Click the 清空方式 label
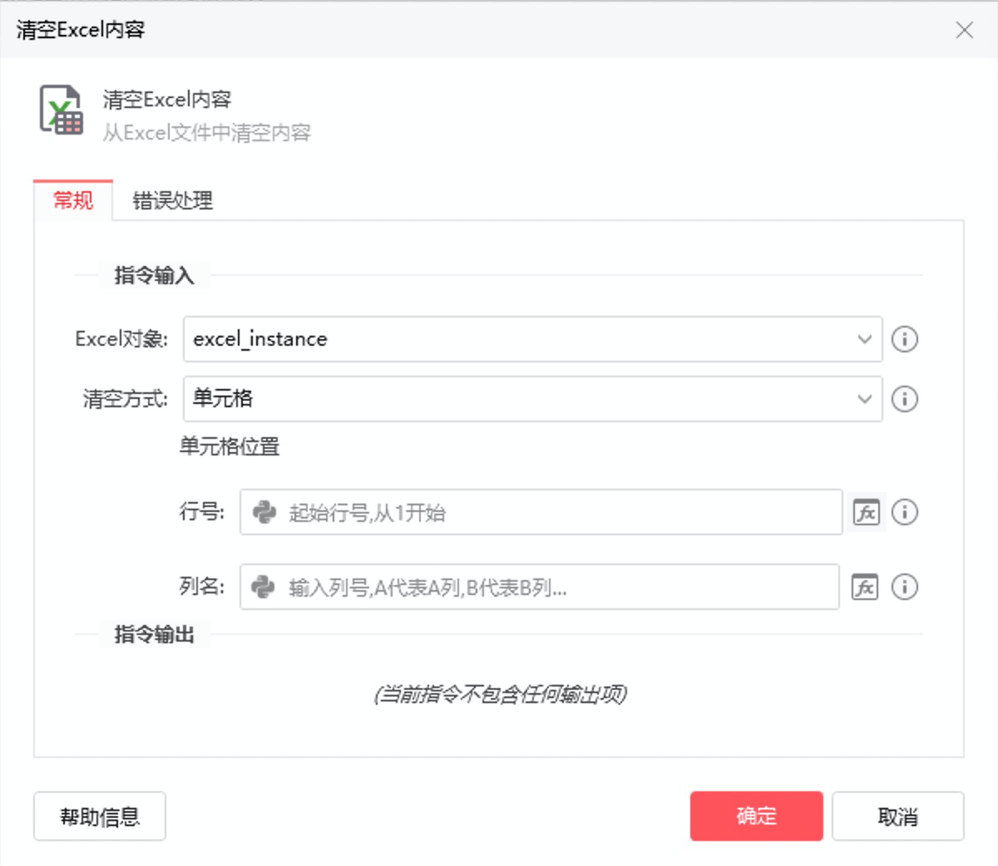The width and height of the screenshot is (998, 866). [126, 399]
